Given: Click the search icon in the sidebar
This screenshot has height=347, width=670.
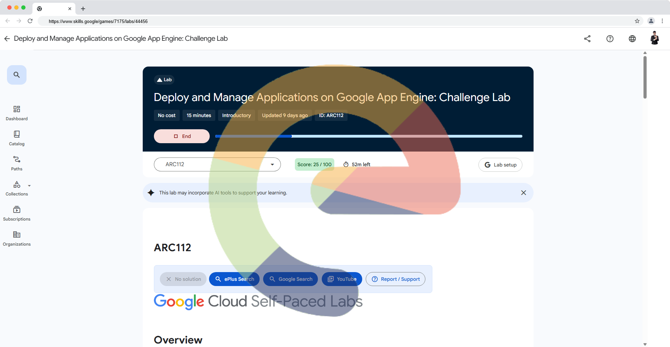Looking at the screenshot, I should coord(17,75).
